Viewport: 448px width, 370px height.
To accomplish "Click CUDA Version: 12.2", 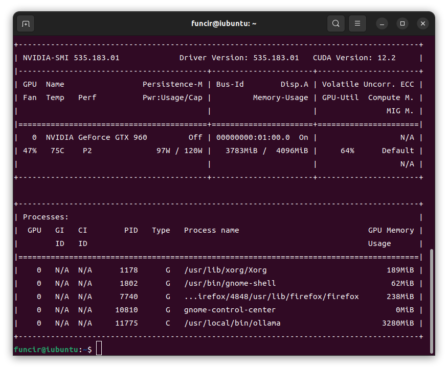I will [354, 58].
